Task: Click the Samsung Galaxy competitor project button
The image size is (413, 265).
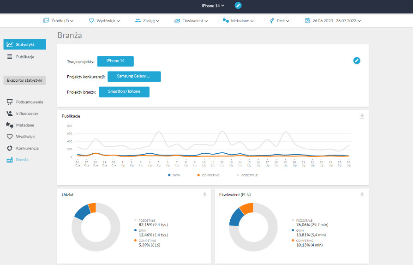Action: 134,76
